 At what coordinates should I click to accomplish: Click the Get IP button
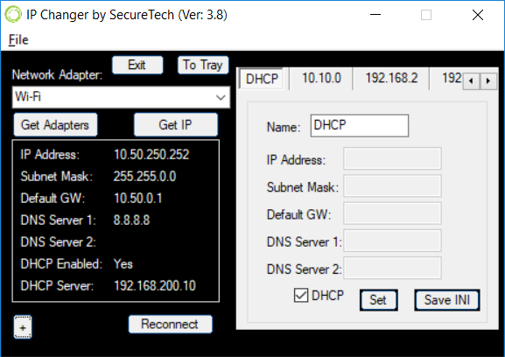point(176,124)
